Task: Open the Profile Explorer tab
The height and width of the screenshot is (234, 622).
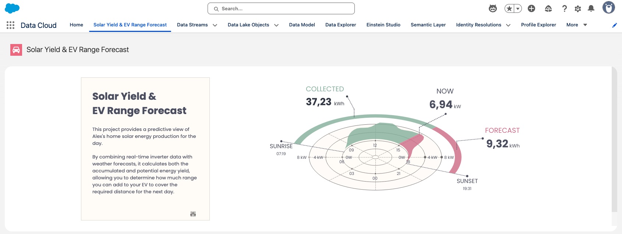Action: pos(539,25)
